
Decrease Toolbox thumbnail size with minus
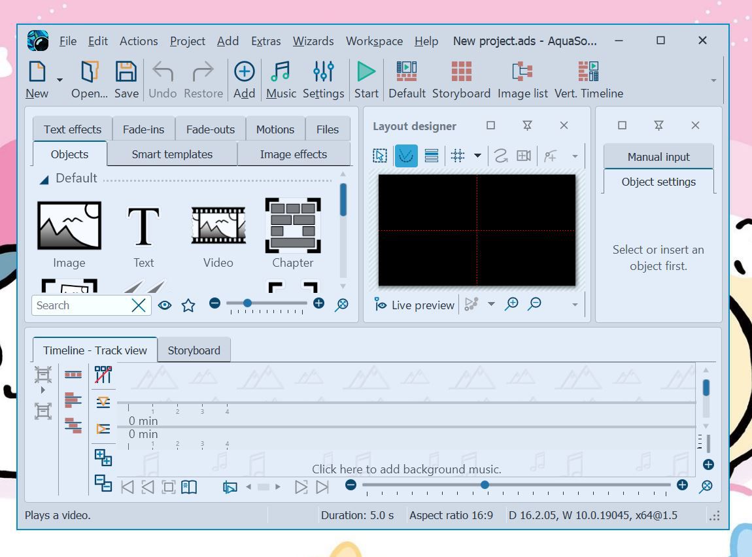click(215, 303)
